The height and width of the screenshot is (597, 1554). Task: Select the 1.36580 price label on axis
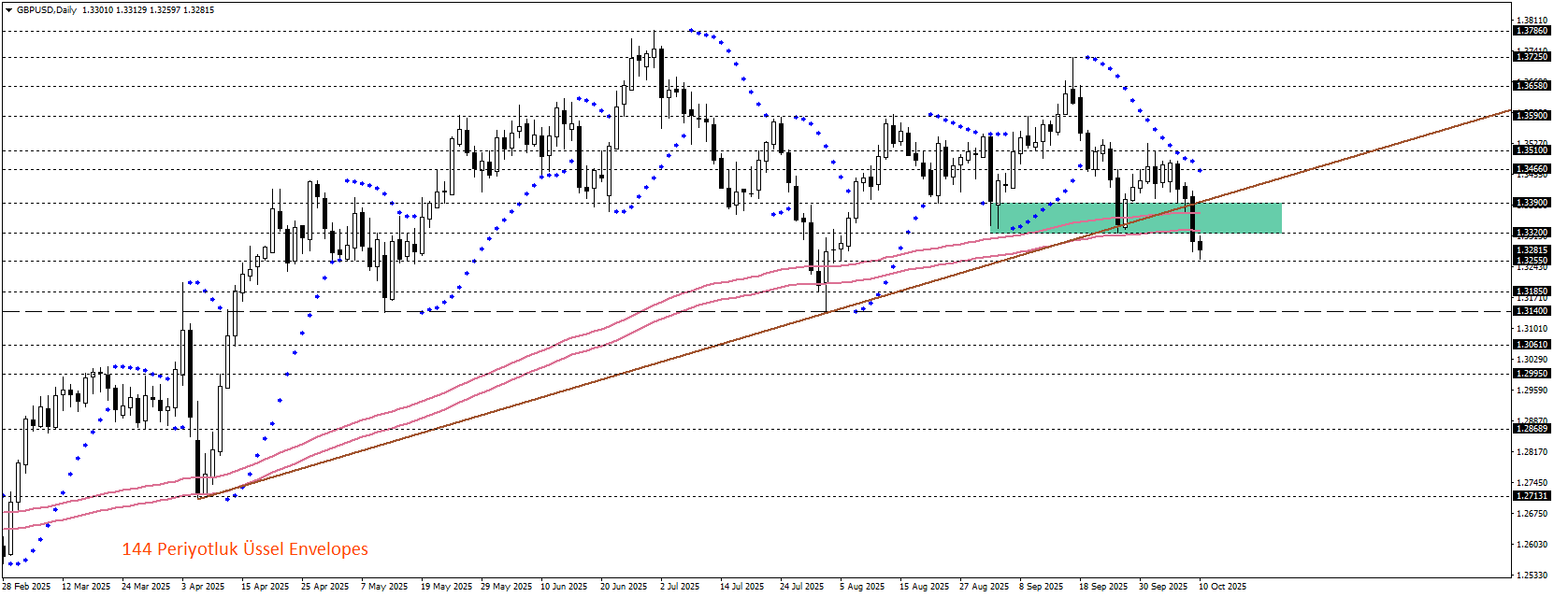click(1532, 86)
